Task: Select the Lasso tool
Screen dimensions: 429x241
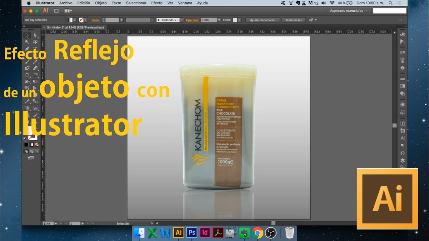Action: [x=35, y=42]
